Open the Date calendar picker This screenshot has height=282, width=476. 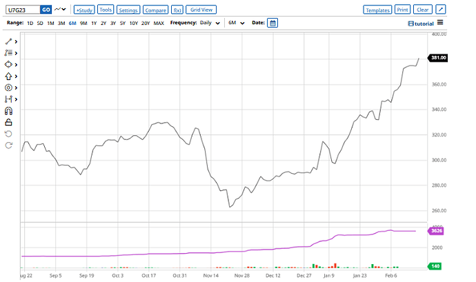tap(272, 23)
